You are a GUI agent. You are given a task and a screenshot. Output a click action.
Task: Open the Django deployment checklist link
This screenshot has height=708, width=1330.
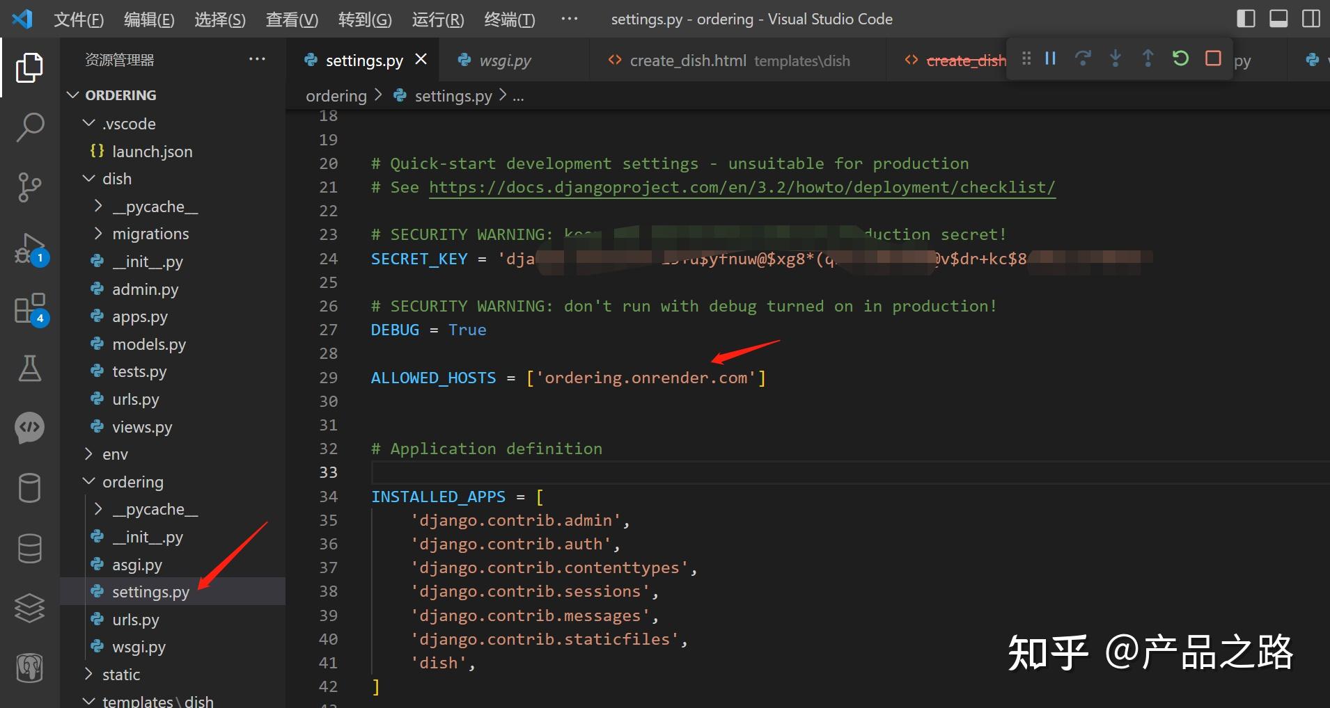coord(742,187)
